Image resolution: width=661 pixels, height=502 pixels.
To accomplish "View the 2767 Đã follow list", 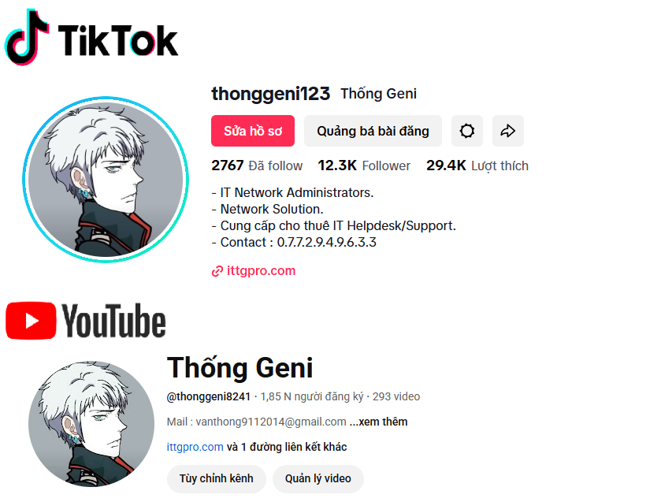I will [x=257, y=165].
